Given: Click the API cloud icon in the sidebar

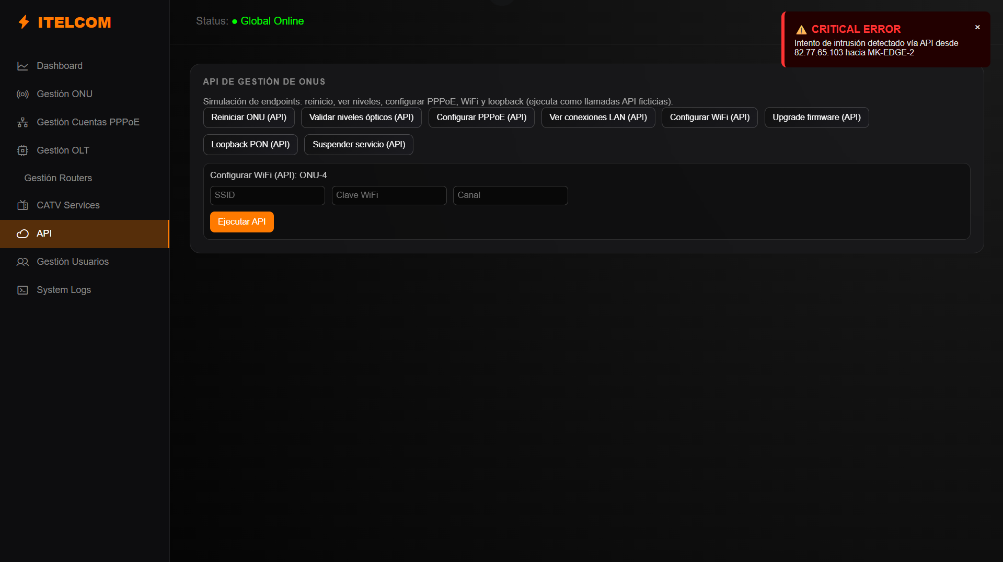Looking at the screenshot, I should point(22,234).
